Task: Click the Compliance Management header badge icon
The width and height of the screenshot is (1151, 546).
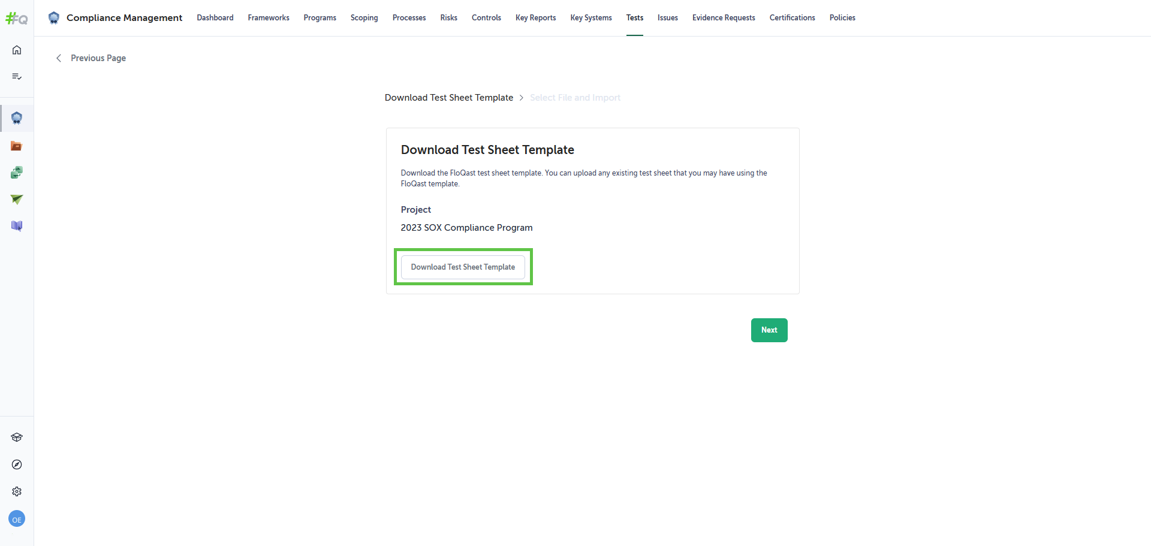Action: (x=54, y=18)
